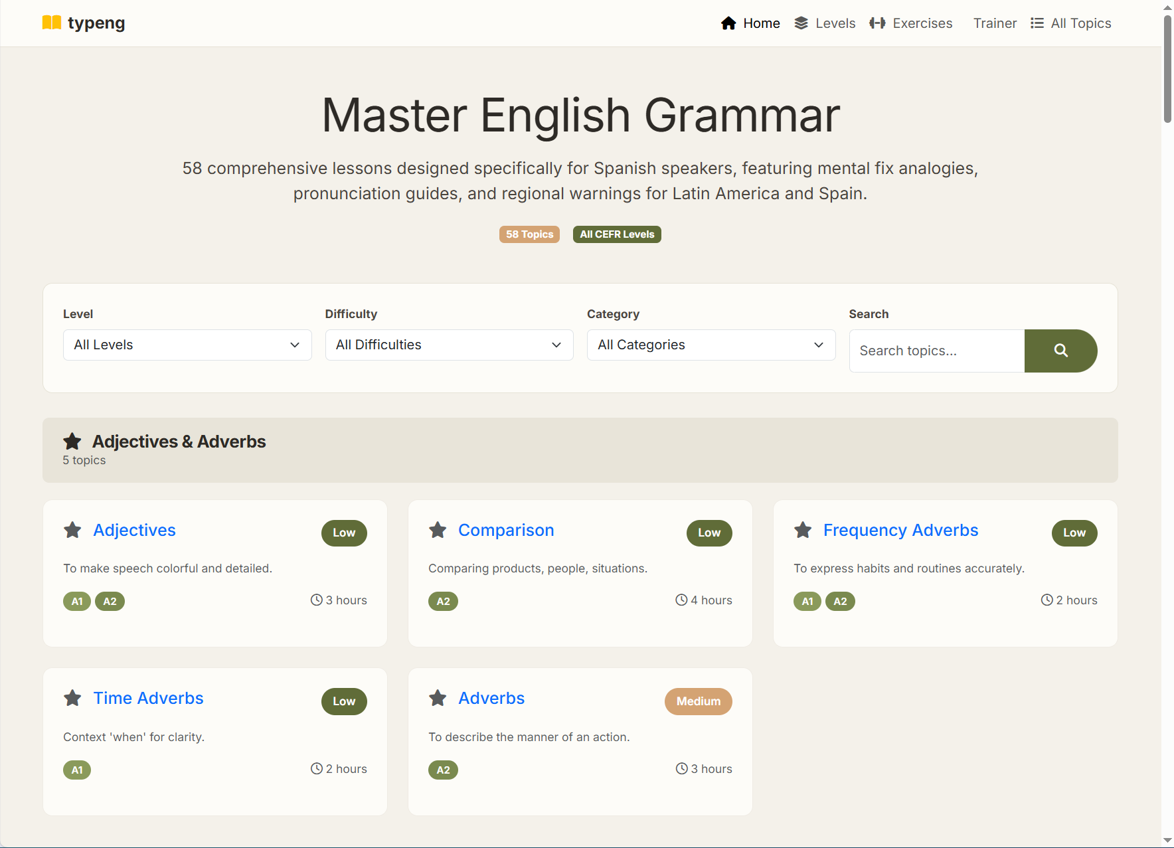Open Exercises in the navigation bar

click(911, 23)
